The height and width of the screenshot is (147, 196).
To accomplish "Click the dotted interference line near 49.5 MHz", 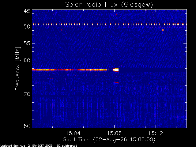I will click(x=109, y=24).
